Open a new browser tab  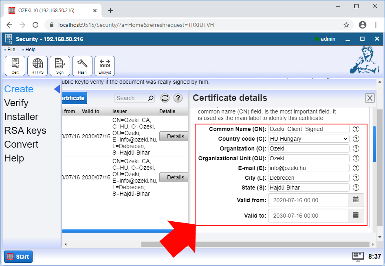point(110,11)
